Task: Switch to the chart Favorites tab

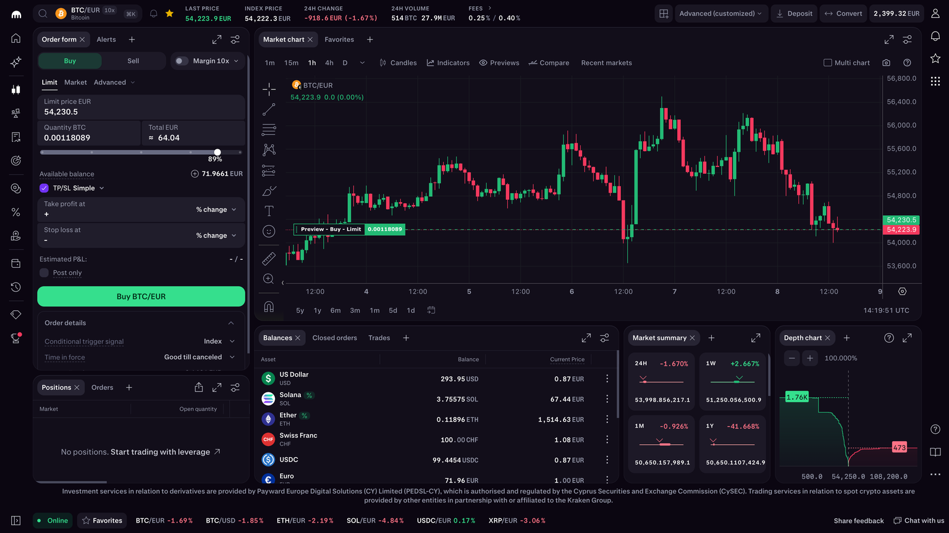Action: 339,39
